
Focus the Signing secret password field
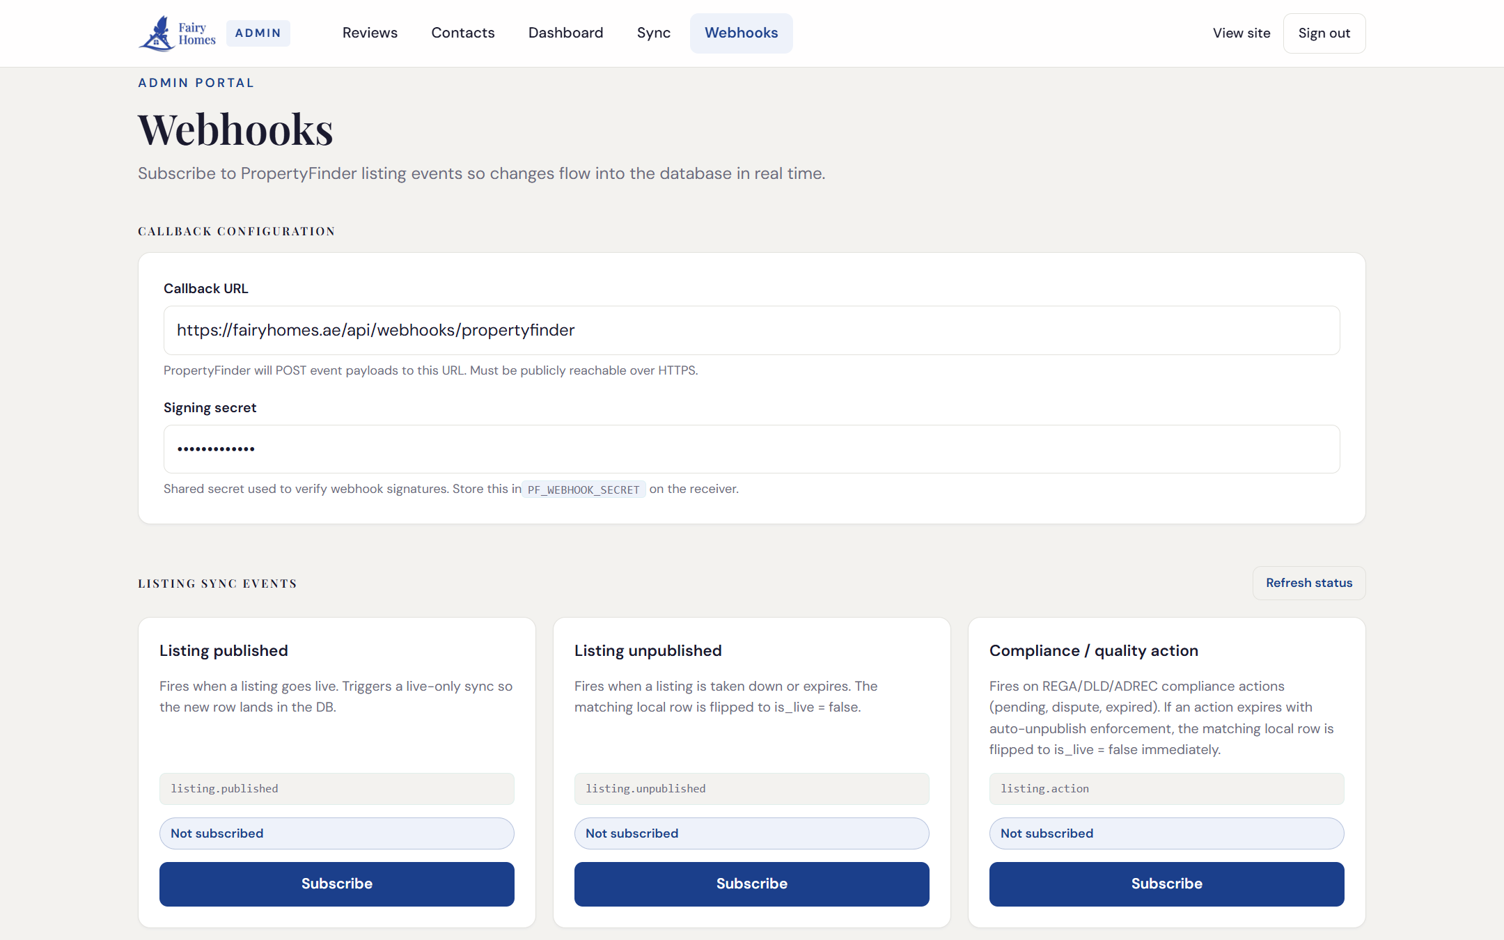click(x=751, y=449)
